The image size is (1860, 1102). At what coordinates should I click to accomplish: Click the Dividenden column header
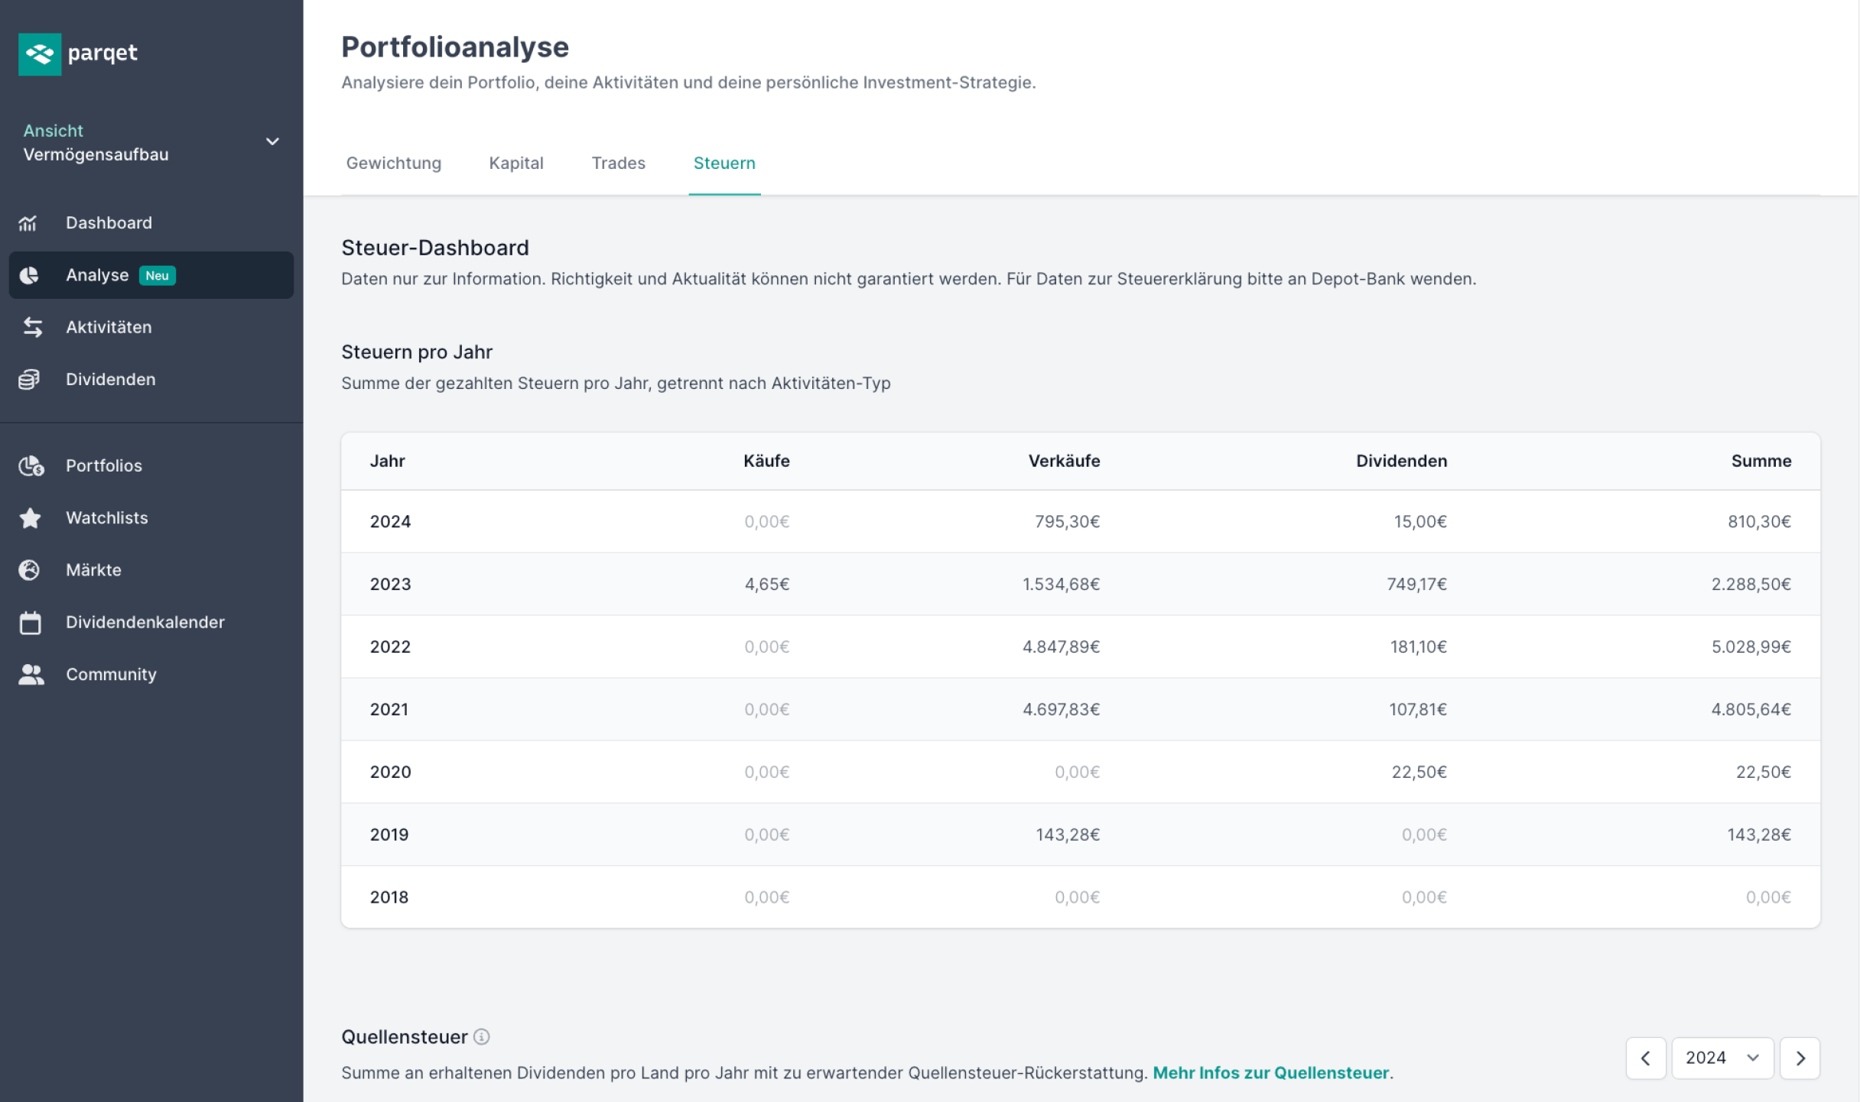click(1401, 461)
